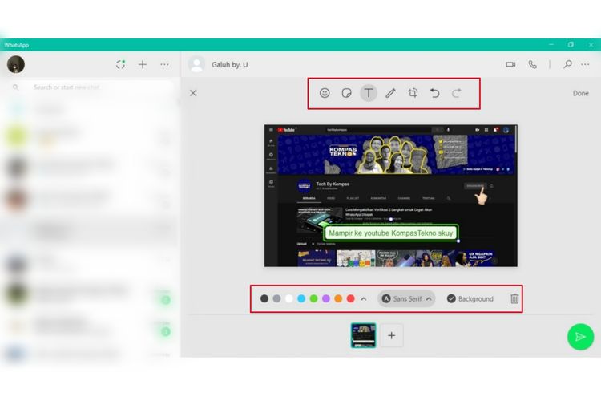The image size is (601, 401).
Task: Click the image preview canvas
Action: click(x=390, y=196)
